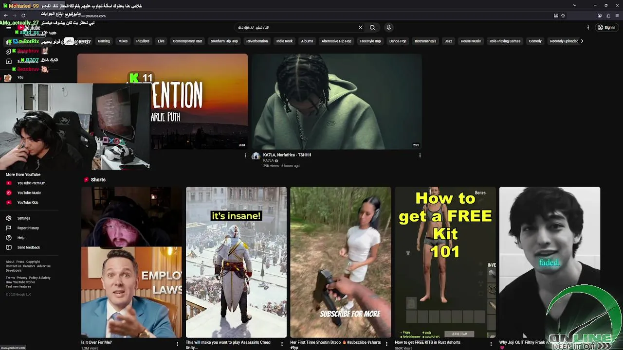The width and height of the screenshot is (623, 350).
Task: Choose the Instrumentals chip
Action: [425, 41]
